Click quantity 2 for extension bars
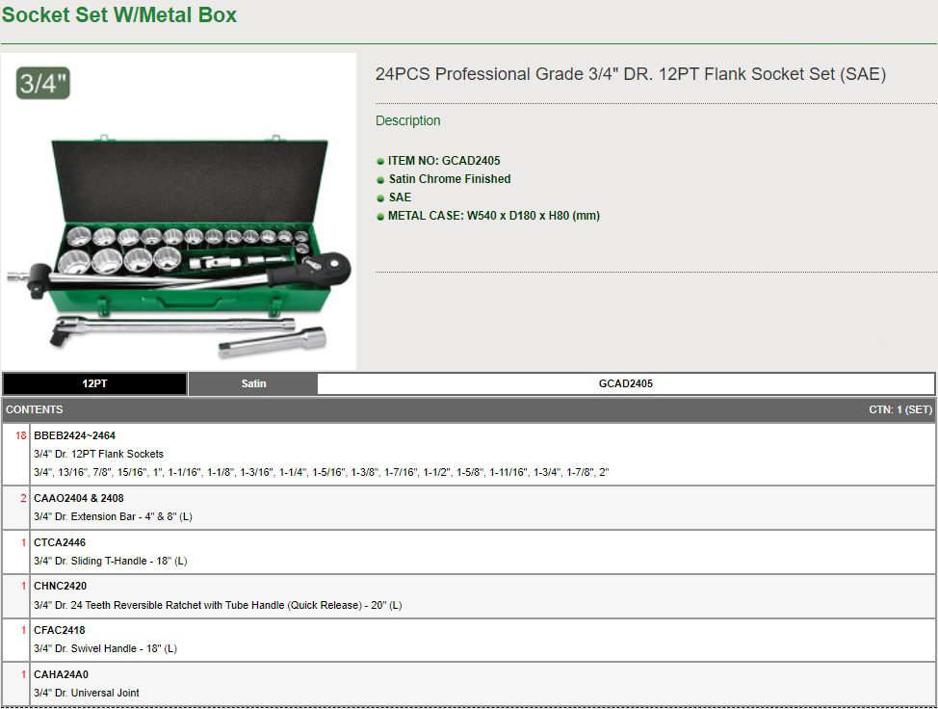 (23, 498)
